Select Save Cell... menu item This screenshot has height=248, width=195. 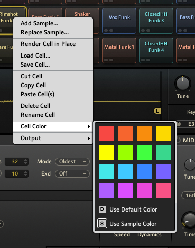point(53,65)
